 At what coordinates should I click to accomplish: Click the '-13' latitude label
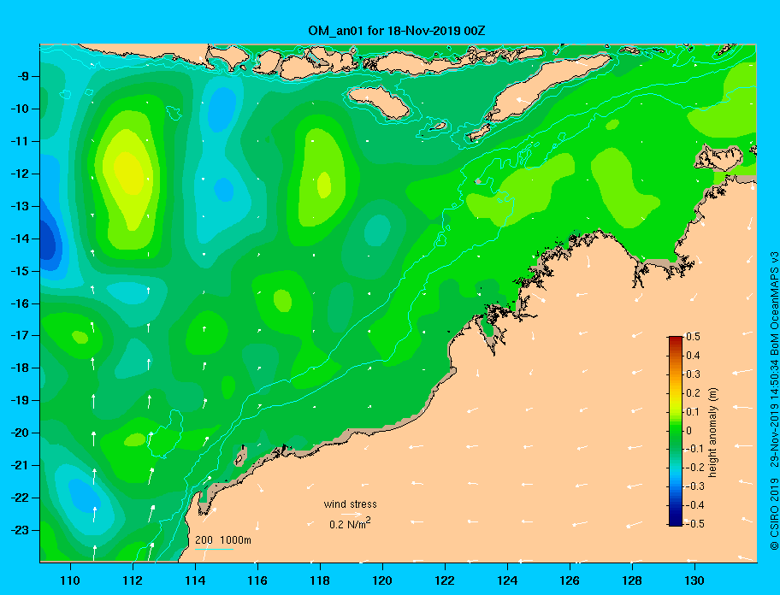[20, 206]
